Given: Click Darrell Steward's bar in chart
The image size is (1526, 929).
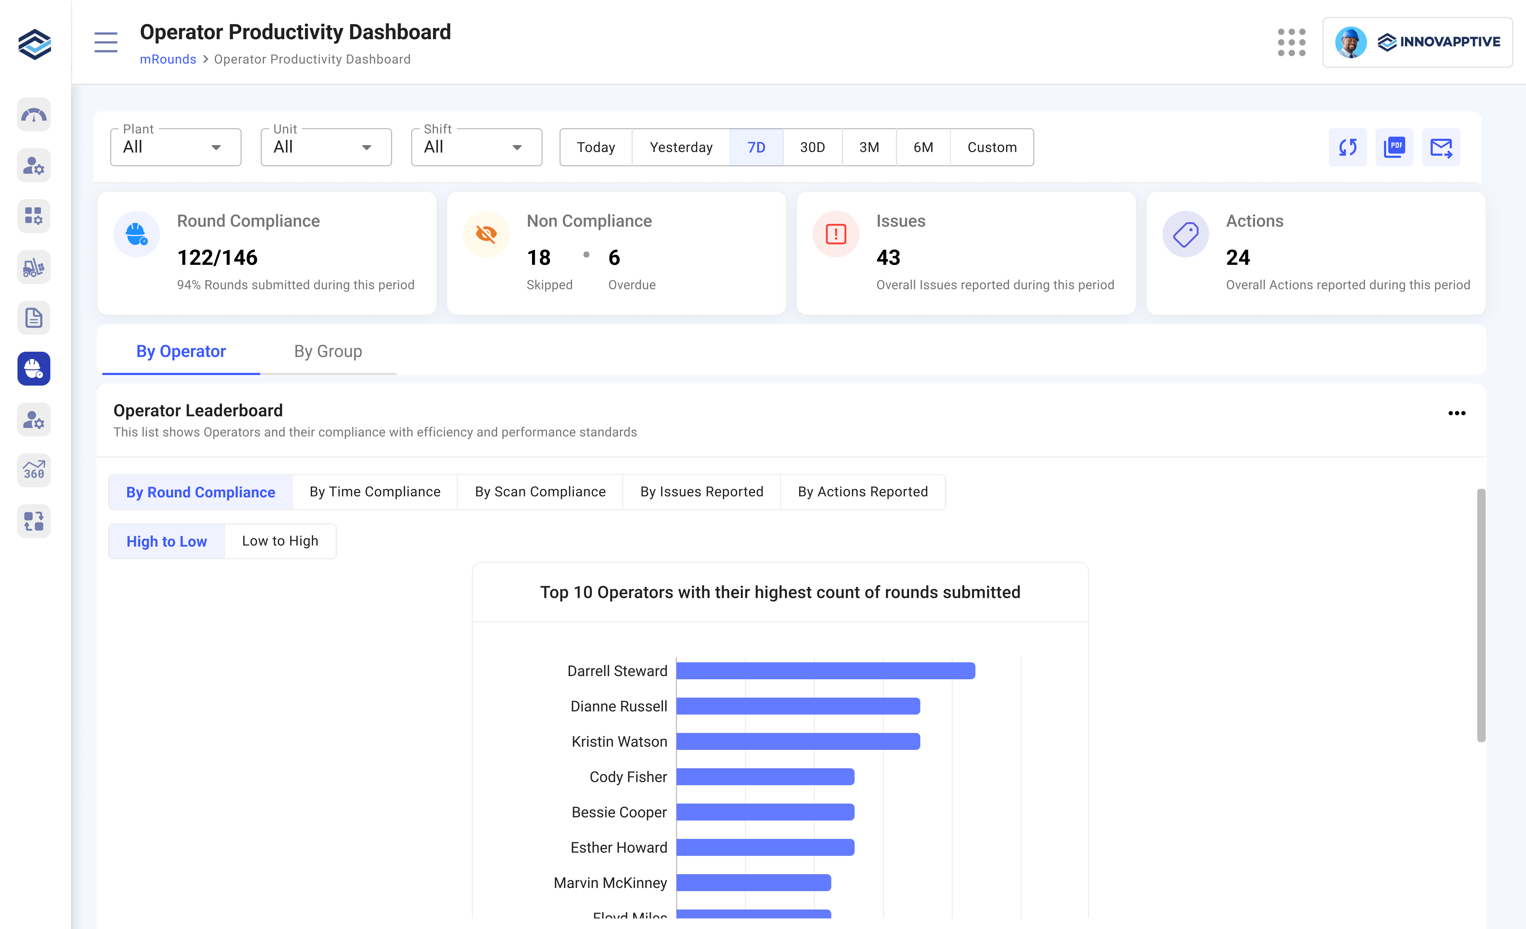Looking at the screenshot, I should 826,671.
